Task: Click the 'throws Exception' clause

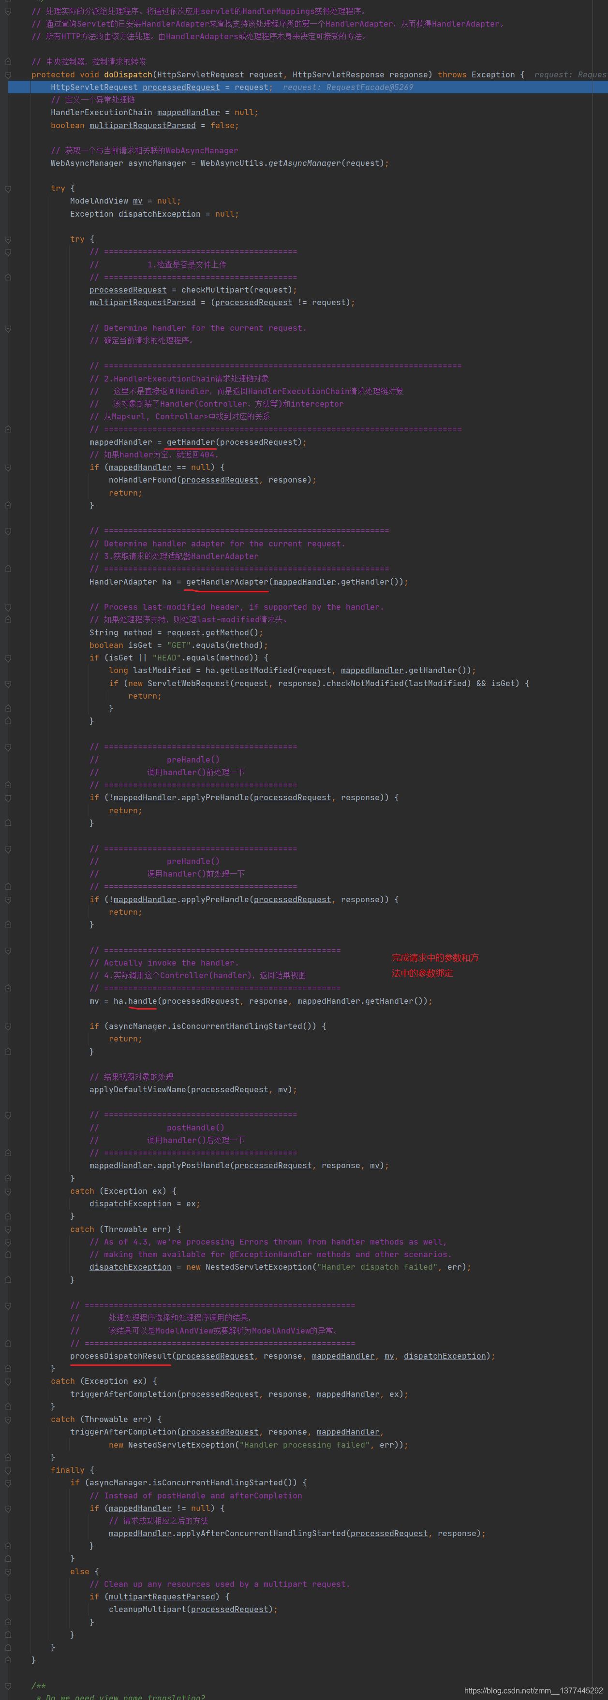Action: [476, 74]
